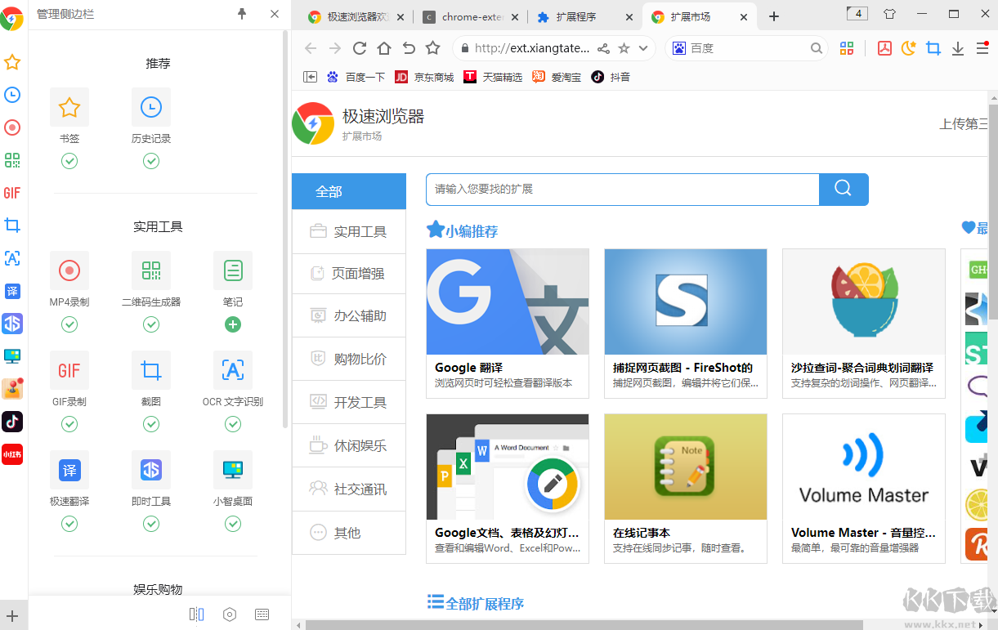Viewport: 998px width, 630px height.
Task: Open the 全部扩展程序 link
Action: click(x=474, y=602)
